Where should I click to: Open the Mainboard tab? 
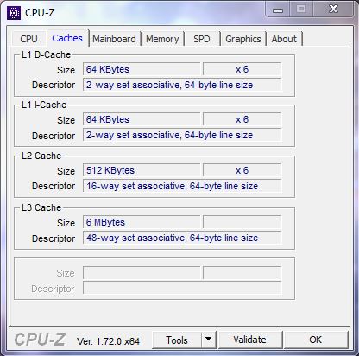114,39
